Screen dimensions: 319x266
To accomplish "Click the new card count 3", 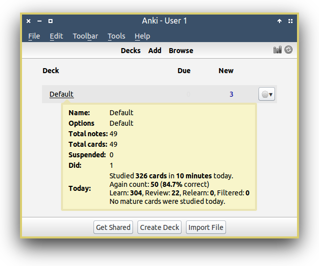I will (231, 94).
